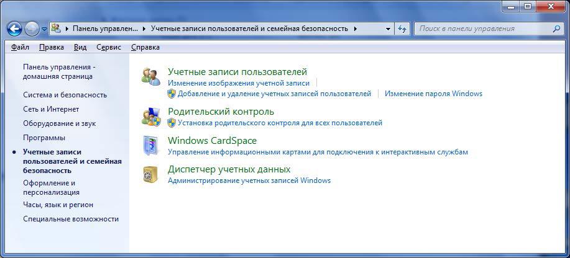570x258 pixels.
Task: Click the Windows CardSpace icon
Action: (150, 146)
